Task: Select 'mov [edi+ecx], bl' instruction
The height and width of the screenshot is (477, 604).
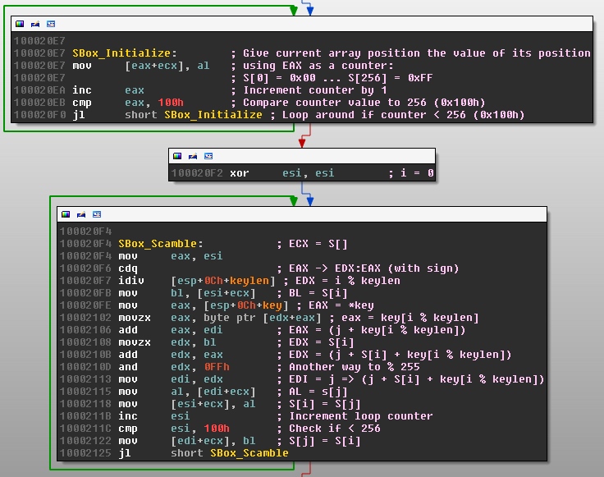Action: (x=187, y=441)
